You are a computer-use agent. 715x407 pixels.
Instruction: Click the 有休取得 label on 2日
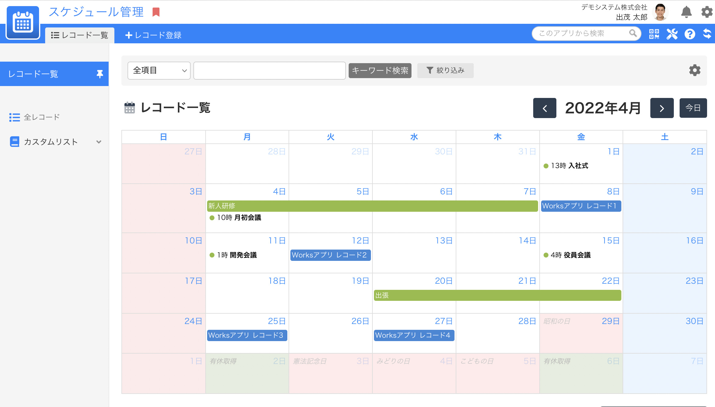tap(223, 361)
